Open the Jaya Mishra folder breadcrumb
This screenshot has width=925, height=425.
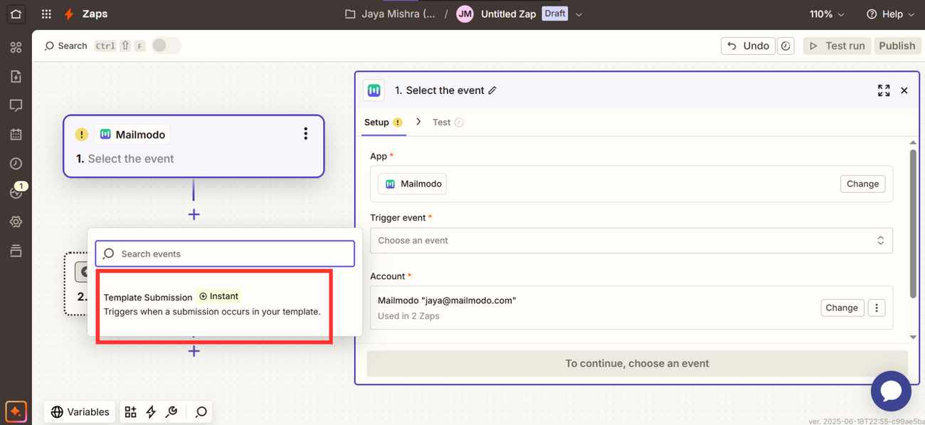(x=391, y=14)
